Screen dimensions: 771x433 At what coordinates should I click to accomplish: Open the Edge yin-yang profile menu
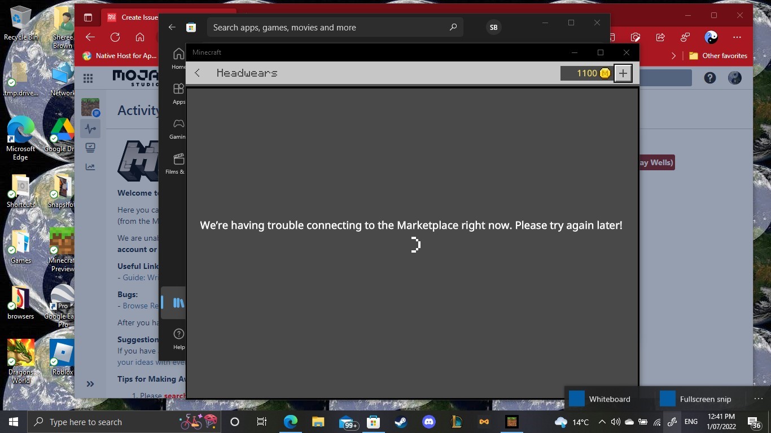711,37
